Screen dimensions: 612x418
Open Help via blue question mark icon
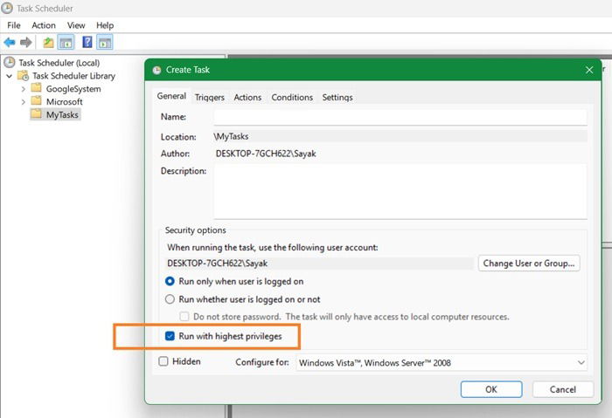coord(87,42)
